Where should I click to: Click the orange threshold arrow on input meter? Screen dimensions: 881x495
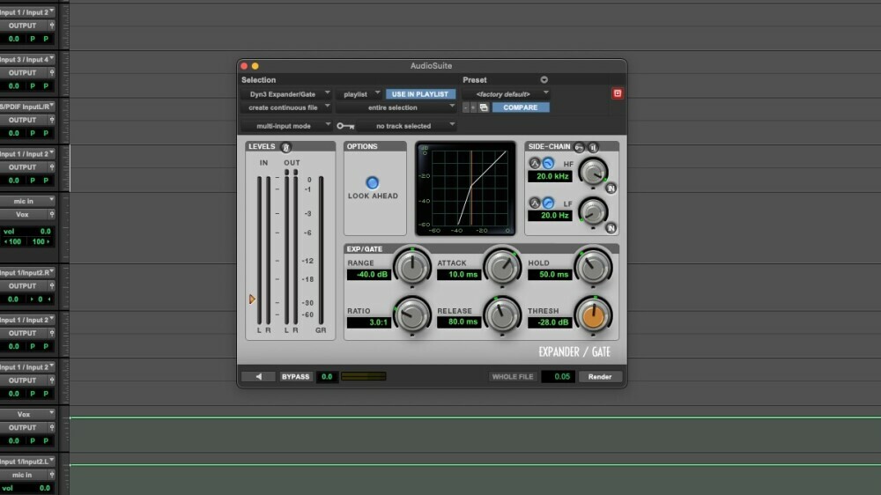click(x=252, y=299)
